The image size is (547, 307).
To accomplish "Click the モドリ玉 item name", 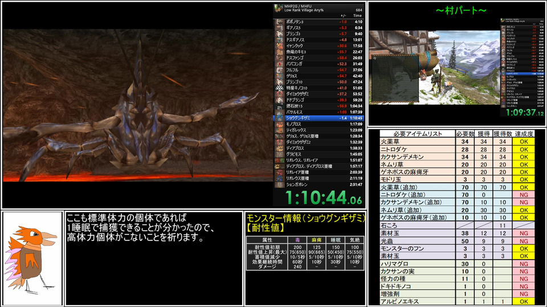I will tap(390, 180).
